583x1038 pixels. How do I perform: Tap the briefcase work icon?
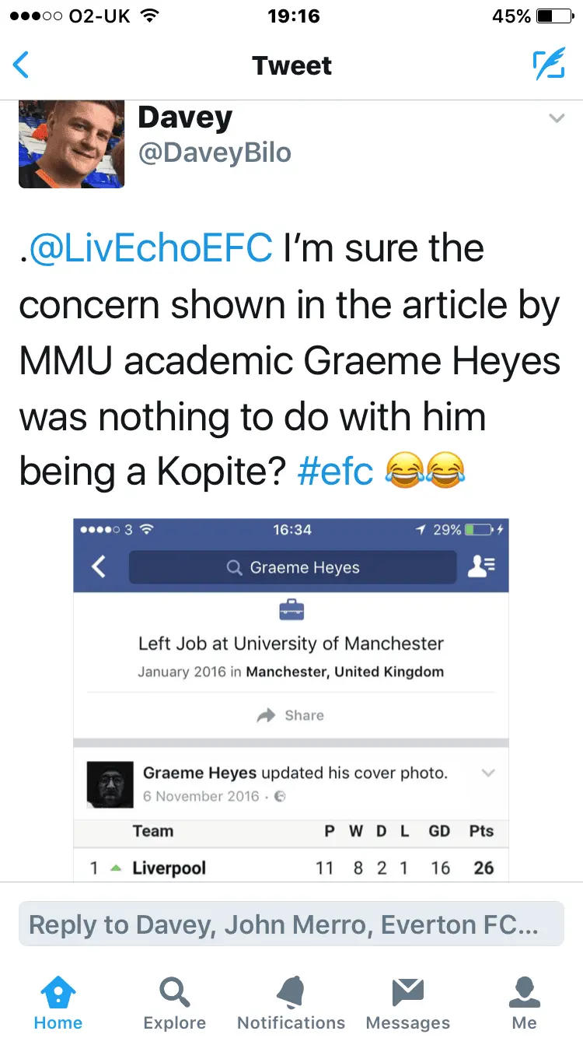click(291, 612)
